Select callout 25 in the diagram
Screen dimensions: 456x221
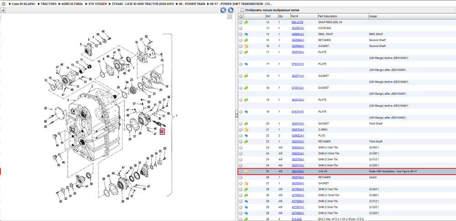click(162, 132)
